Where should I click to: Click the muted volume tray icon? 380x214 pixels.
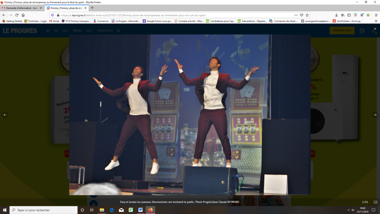[x=353, y=210]
